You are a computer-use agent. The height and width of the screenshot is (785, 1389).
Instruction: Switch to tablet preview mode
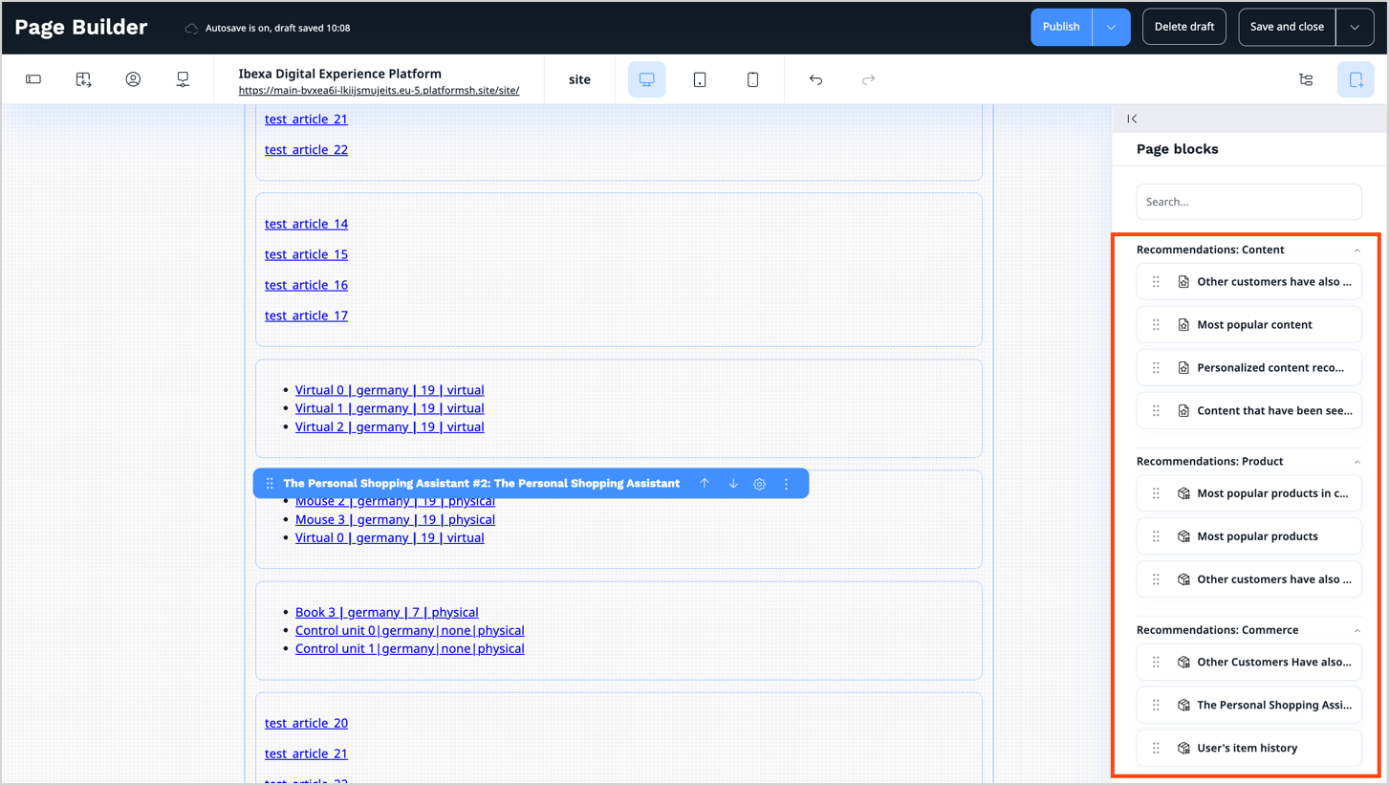click(x=700, y=80)
